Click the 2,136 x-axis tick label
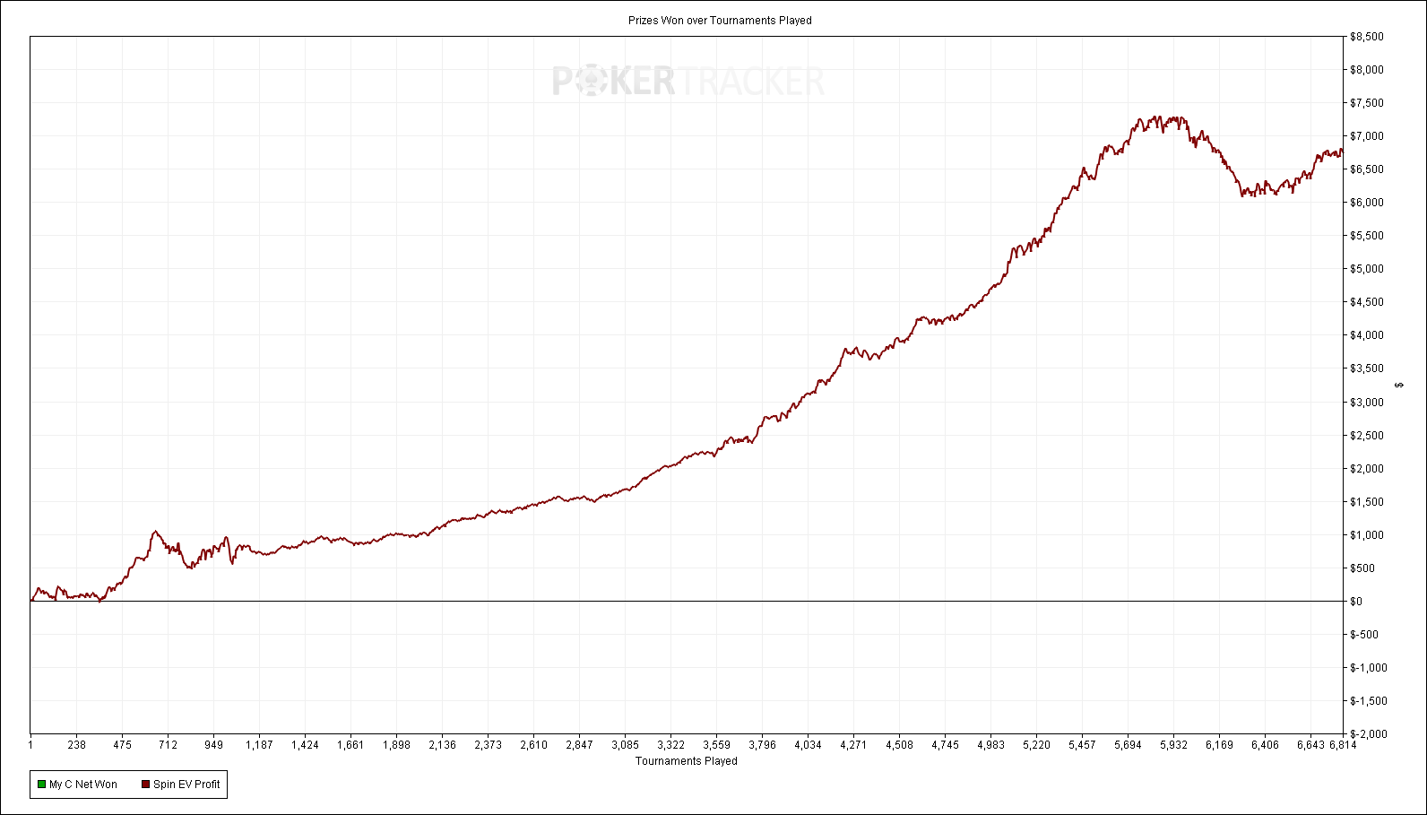This screenshot has width=1427, height=815. [x=442, y=745]
